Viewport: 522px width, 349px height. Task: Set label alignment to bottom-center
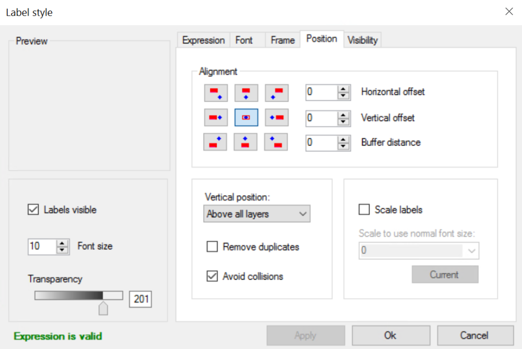[246, 142]
